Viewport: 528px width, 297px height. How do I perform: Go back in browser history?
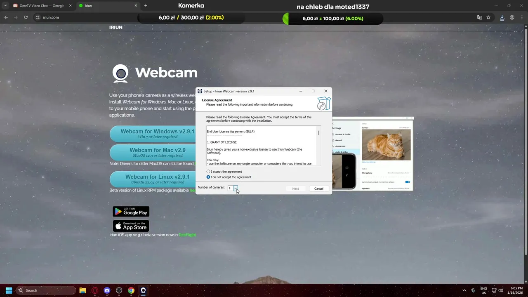(6, 17)
